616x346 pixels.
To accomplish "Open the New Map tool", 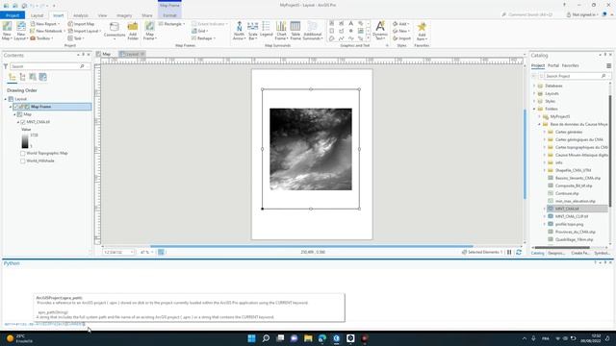I will [7, 31].
